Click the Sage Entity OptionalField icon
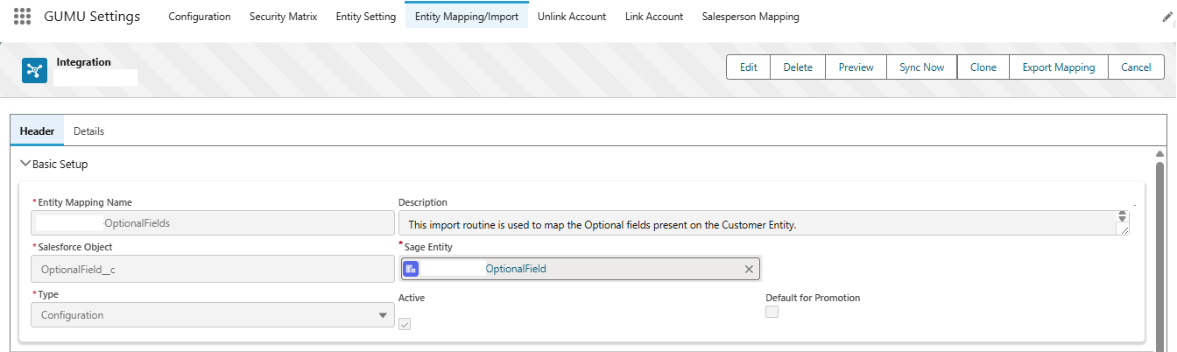This screenshot has width=1177, height=352. click(411, 269)
